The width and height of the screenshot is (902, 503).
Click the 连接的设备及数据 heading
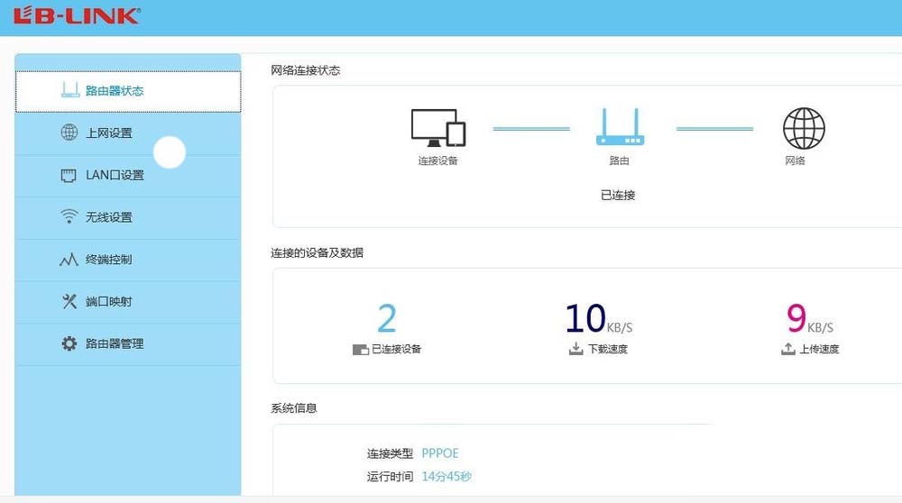click(x=317, y=253)
